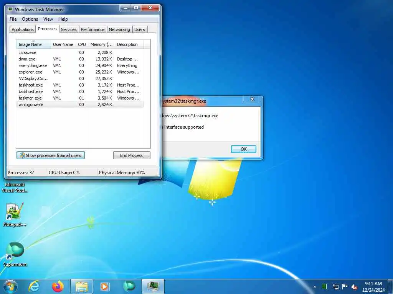The height and width of the screenshot is (294, 393).
Task: Click the End Process button
Action: 132,155
